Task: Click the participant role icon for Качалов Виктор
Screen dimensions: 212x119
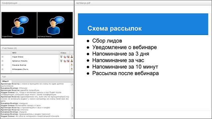Action: [x=72, y=65]
